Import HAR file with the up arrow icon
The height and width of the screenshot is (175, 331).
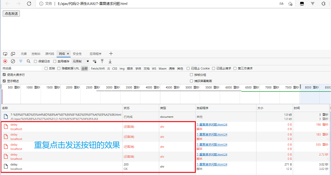click(102, 61)
